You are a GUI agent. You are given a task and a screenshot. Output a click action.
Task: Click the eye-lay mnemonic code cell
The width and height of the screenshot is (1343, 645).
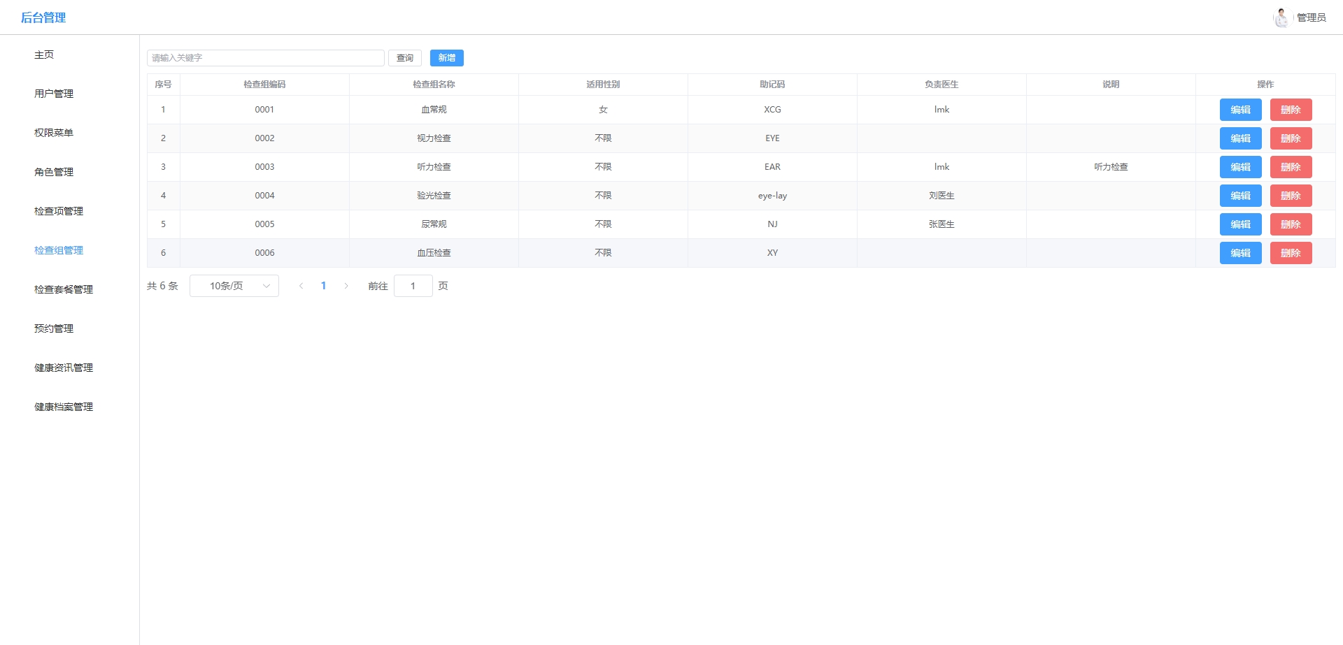click(x=772, y=196)
